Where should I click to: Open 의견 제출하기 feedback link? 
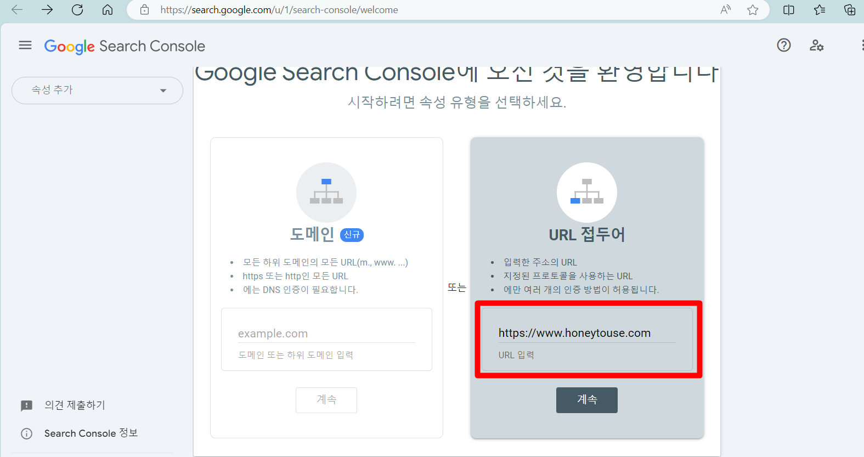[x=75, y=405]
